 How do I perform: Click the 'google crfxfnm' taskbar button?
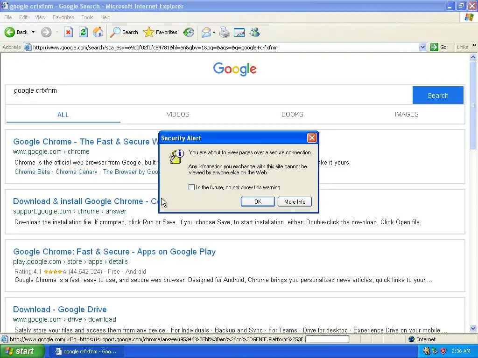tap(86, 351)
